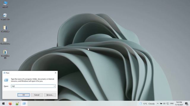The image size is (190, 106).
Task: Open the volume speaker control
Action: click(164, 103)
